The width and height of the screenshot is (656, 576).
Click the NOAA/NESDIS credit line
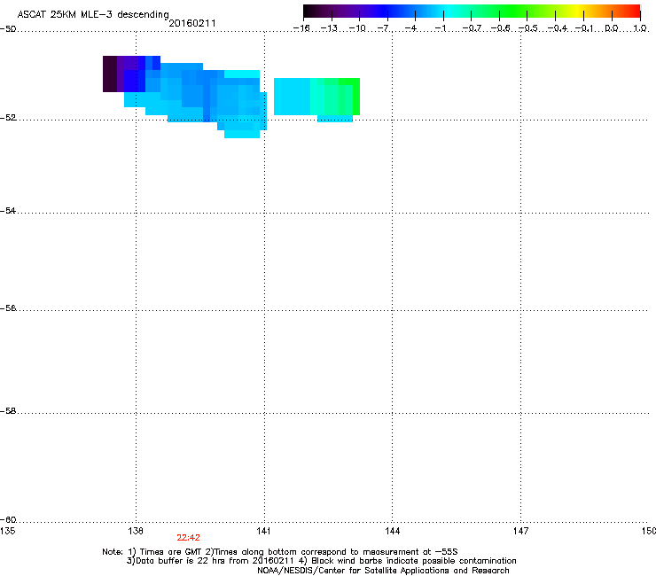(383, 571)
